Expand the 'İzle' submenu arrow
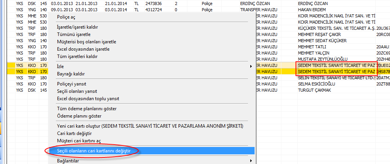 pyautogui.click(x=251, y=67)
